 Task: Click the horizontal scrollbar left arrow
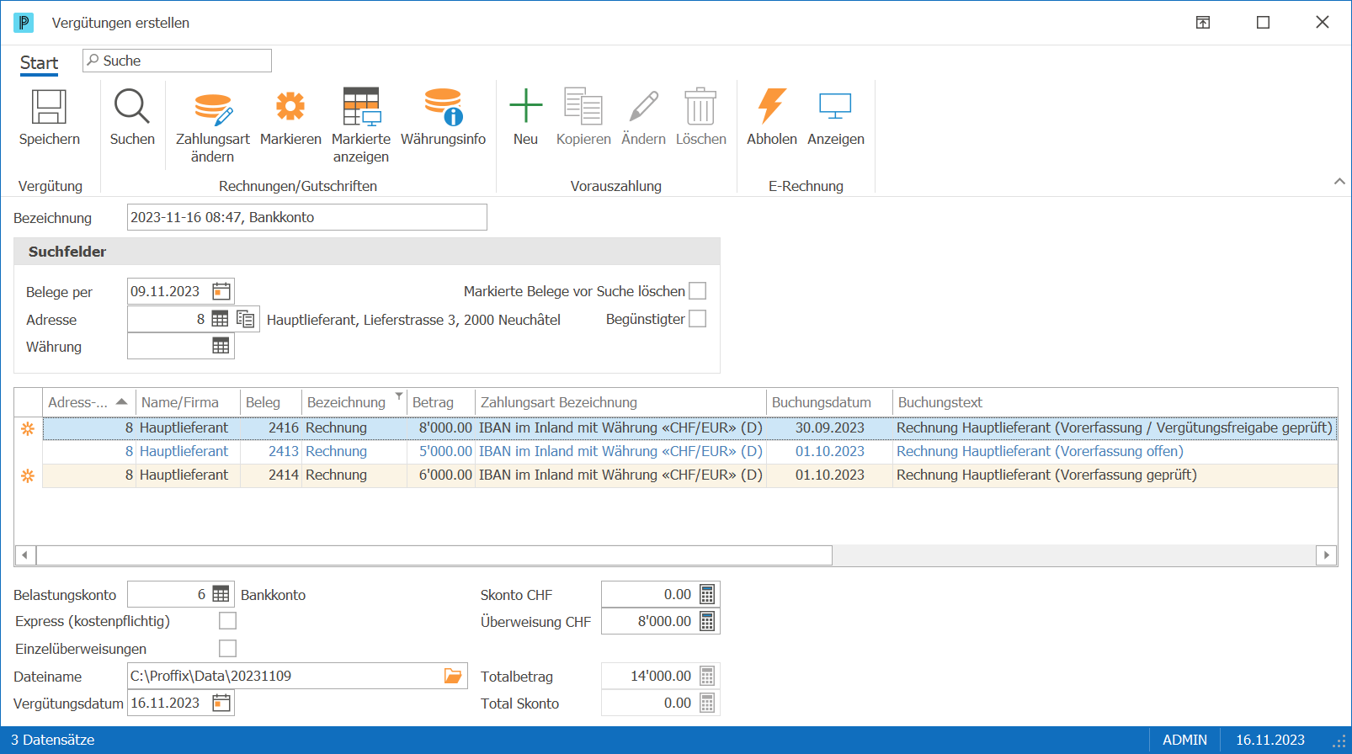[25, 555]
